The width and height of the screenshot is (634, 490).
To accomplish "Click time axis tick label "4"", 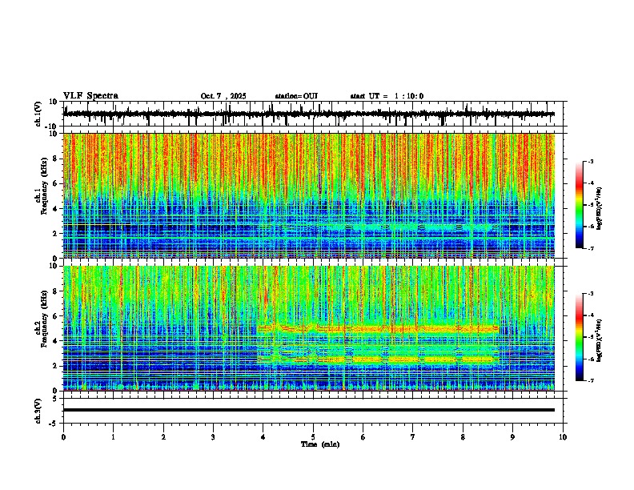I will [263, 437].
